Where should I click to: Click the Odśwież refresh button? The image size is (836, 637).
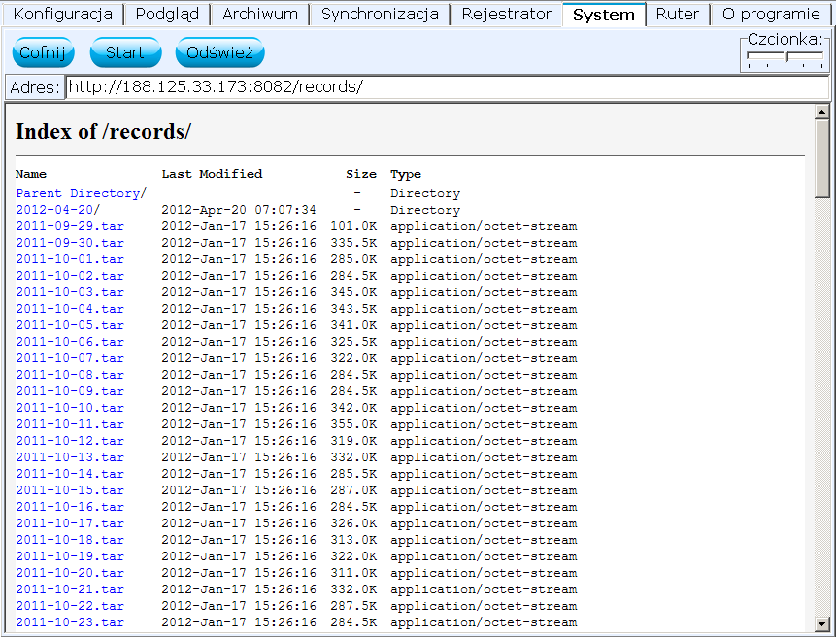click(219, 52)
